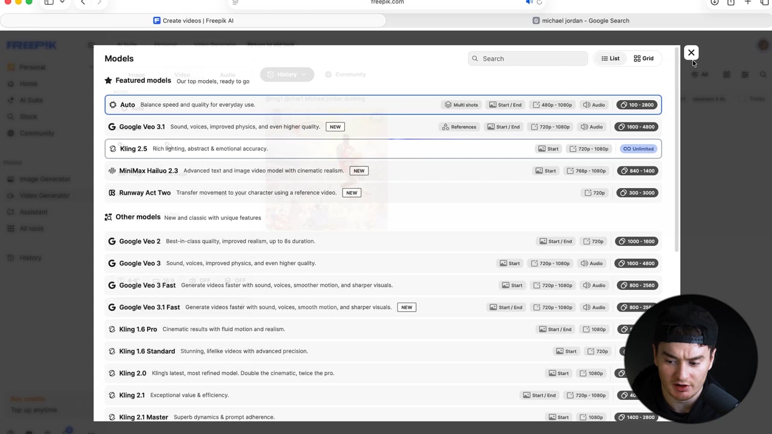Click 1000 - 1600 badge on Veo 2
Image resolution: width=772 pixels, height=434 pixels.
point(636,241)
